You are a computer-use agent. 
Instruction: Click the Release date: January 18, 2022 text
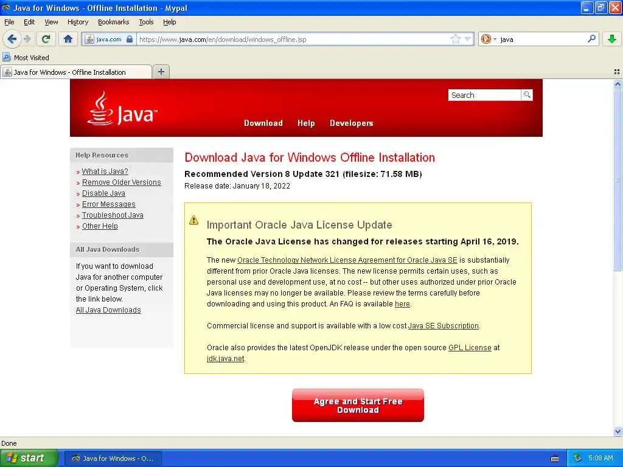click(x=237, y=186)
